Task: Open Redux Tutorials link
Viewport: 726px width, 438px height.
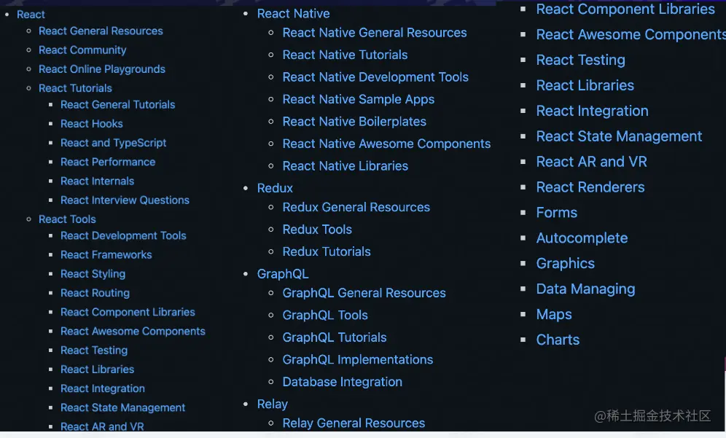Action: [327, 252]
